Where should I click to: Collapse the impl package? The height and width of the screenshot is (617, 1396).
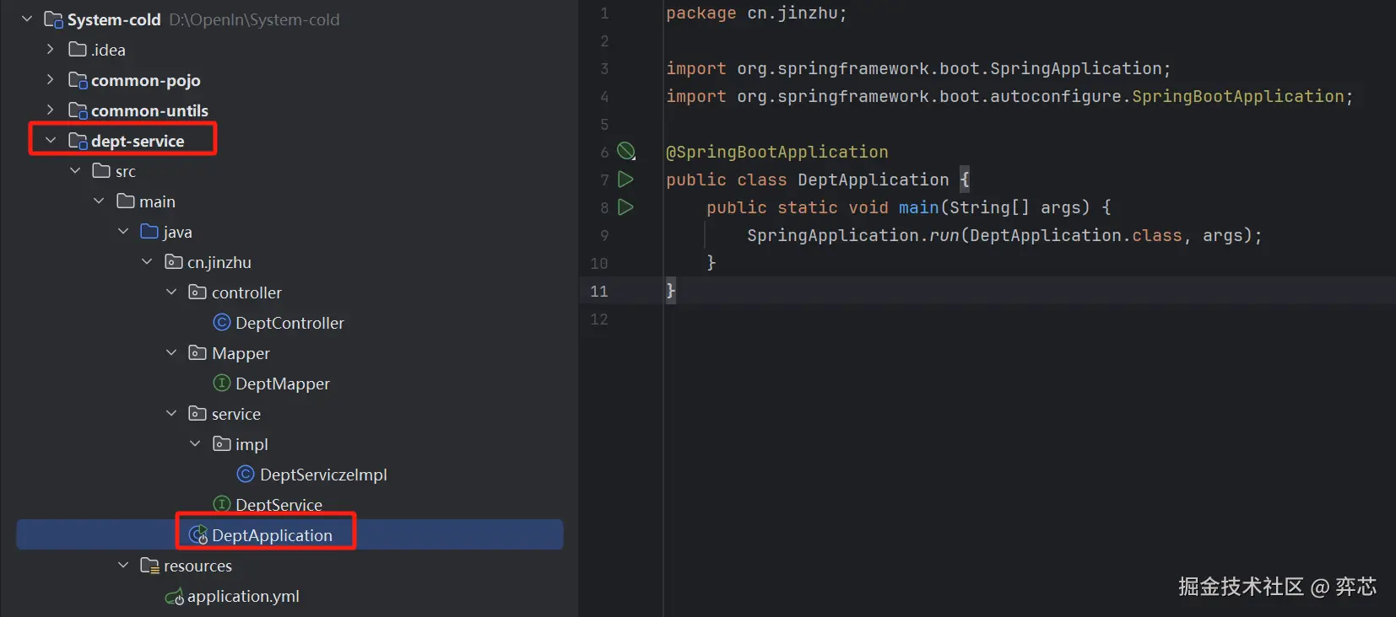click(x=195, y=443)
